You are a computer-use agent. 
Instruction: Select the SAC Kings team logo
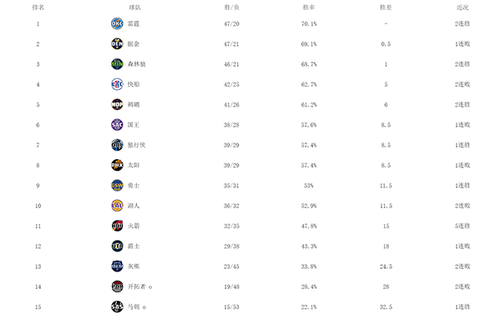point(117,125)
